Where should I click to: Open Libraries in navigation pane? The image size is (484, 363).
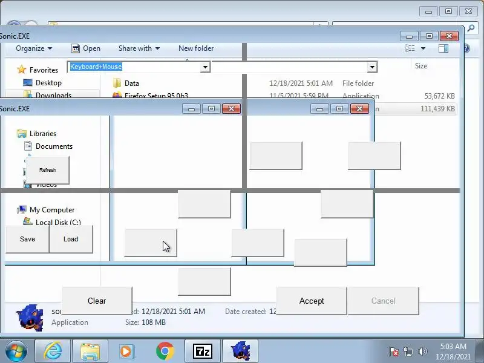(43, 134)
